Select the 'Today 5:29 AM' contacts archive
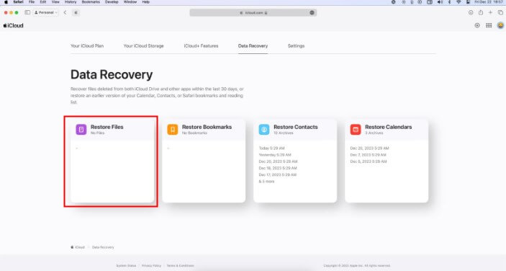The height and width of the screenshot is (271, 506). point(272,148)
